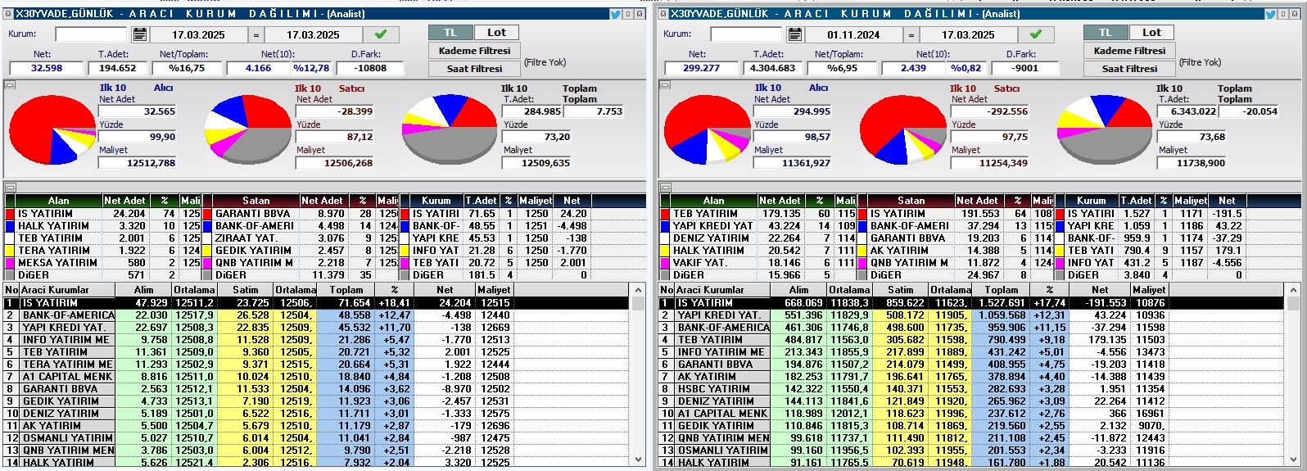Open Kademe Filtresi in left window
Image resolution: width=1307 pixels, height=471 pixels.
point(474,51)
